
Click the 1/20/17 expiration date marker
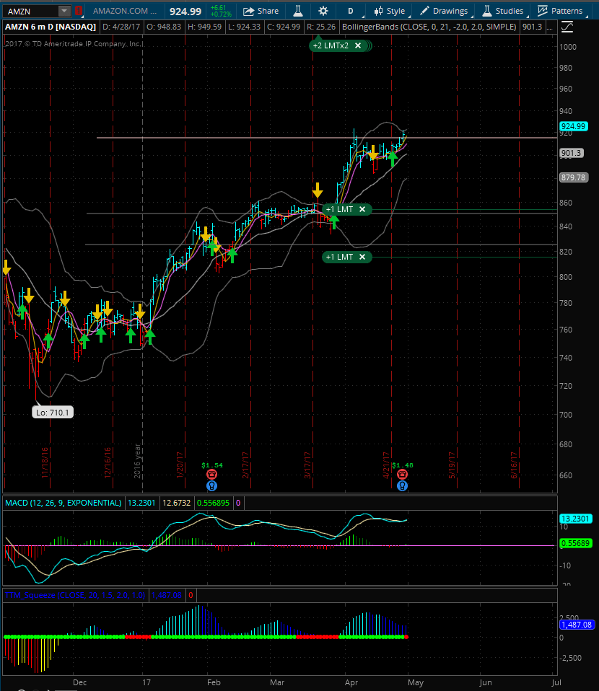pyautogui.click(x=180, y=465)
